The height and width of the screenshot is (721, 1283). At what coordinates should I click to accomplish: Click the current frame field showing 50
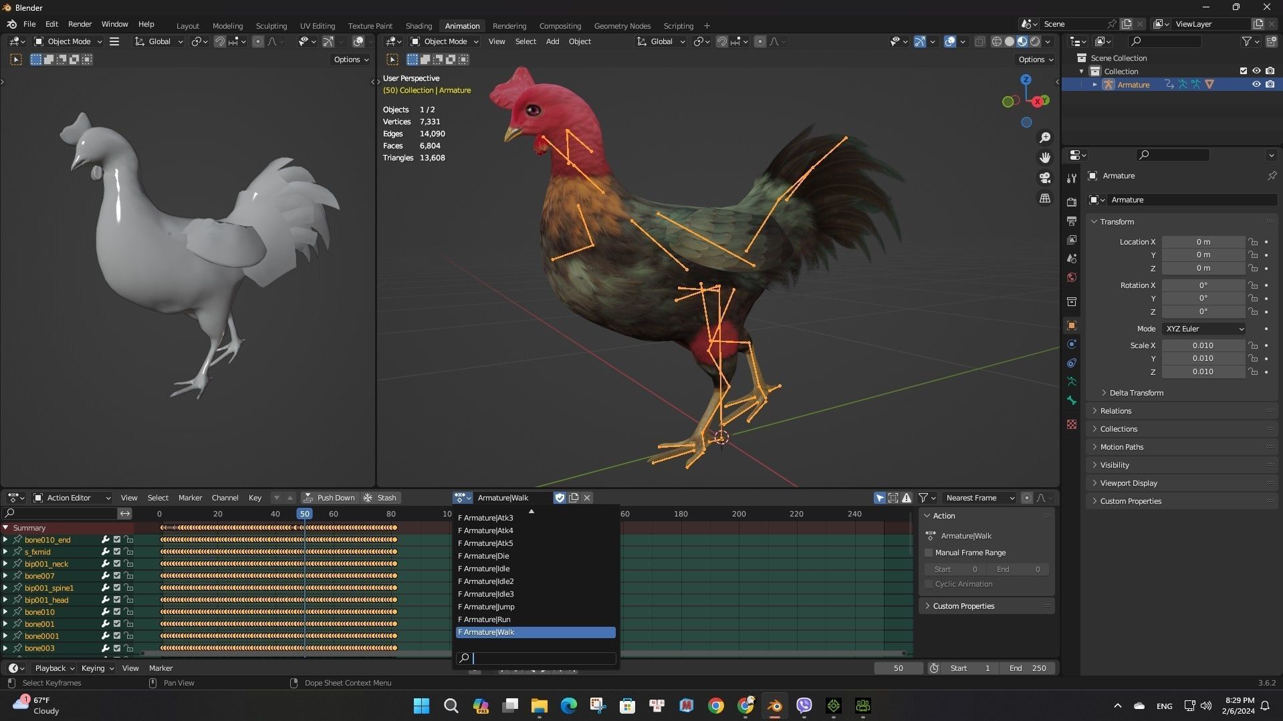point(898,668)
